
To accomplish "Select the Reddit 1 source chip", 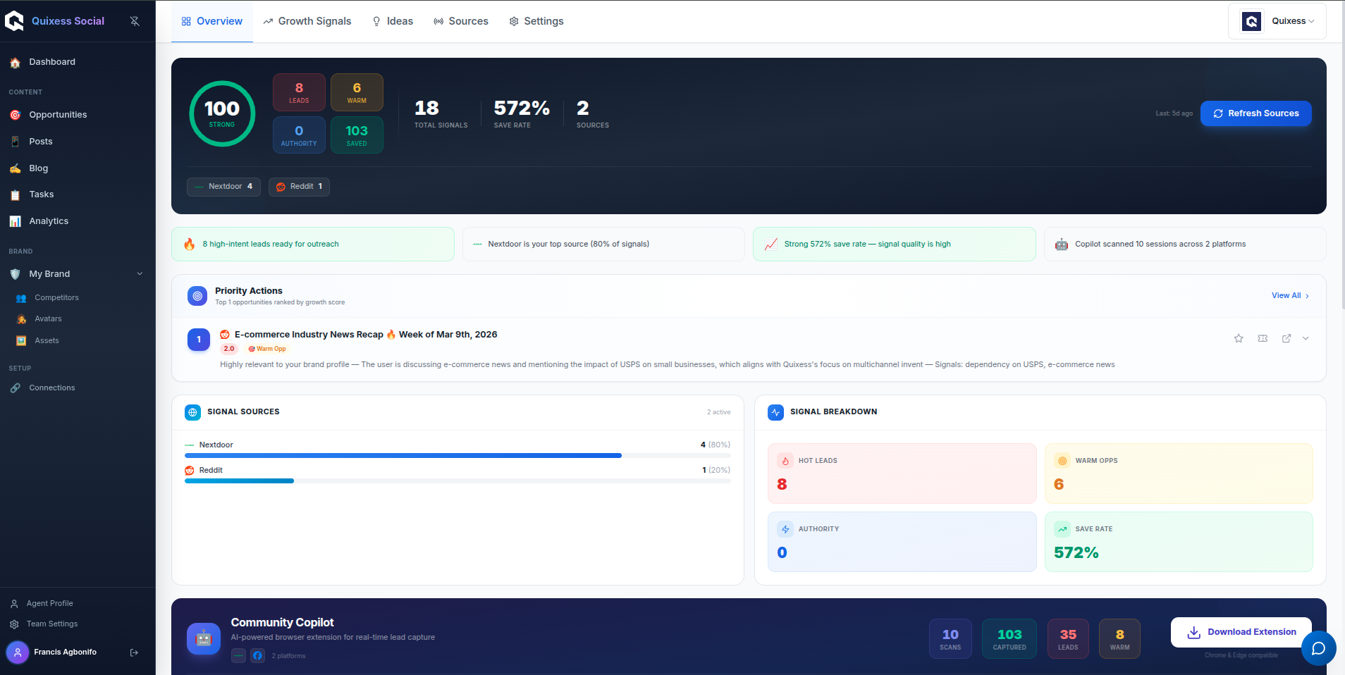I will 299,187.
